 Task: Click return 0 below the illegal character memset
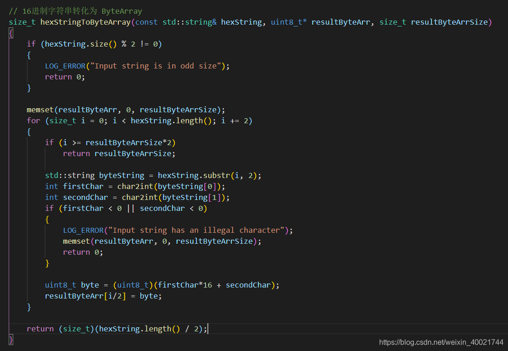coord(83,252)
